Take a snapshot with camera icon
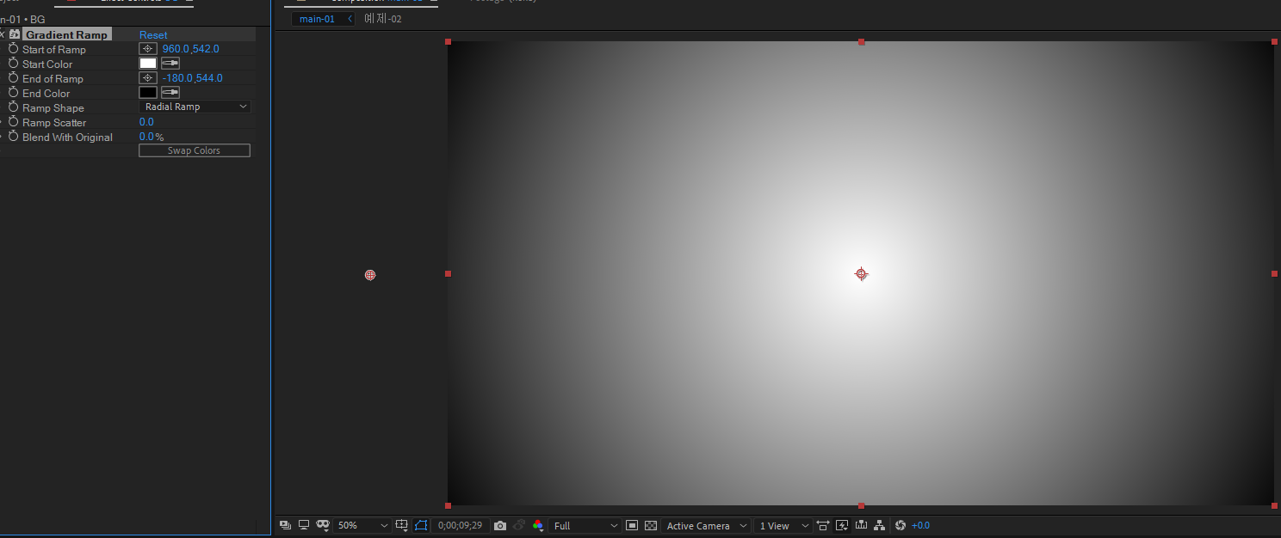 500,525
